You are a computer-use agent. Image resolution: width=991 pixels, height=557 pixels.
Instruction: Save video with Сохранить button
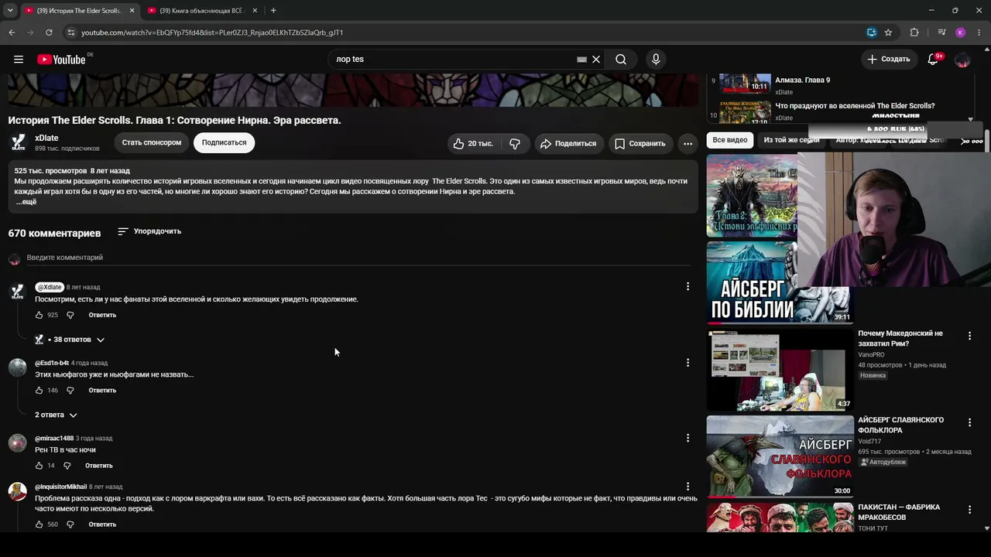click(x=640, y=143)
